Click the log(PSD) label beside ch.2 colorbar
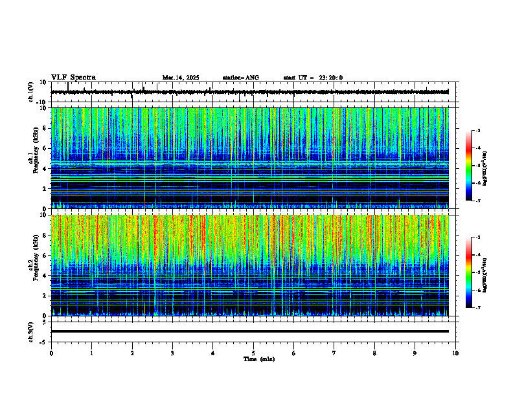This screenshot has height=396, width=513. point(485,275)
